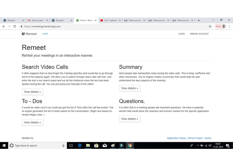
Task: Click the Chrome icon in the taskbar
Action: point(130,146)
